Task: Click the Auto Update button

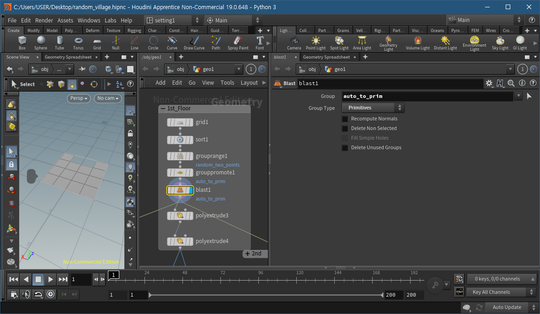Action: (507, 307)
